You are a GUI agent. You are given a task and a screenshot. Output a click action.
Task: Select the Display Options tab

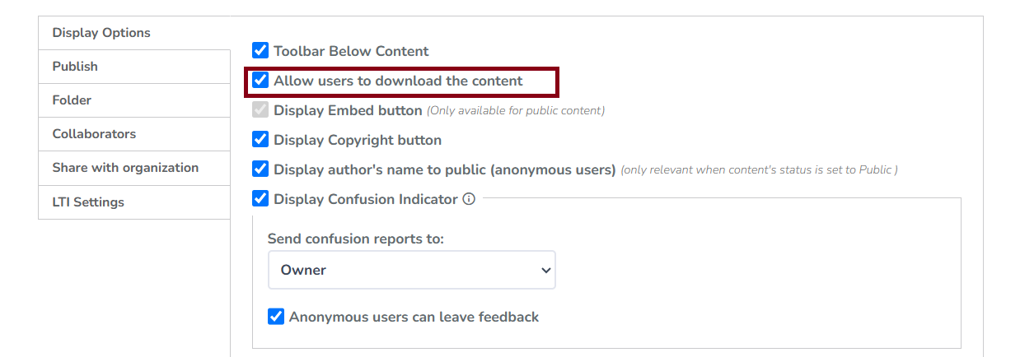[101, 33]
